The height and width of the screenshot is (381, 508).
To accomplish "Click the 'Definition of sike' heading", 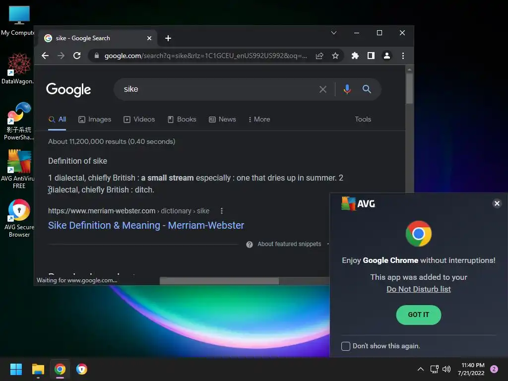I will click(x=77, y=161).
